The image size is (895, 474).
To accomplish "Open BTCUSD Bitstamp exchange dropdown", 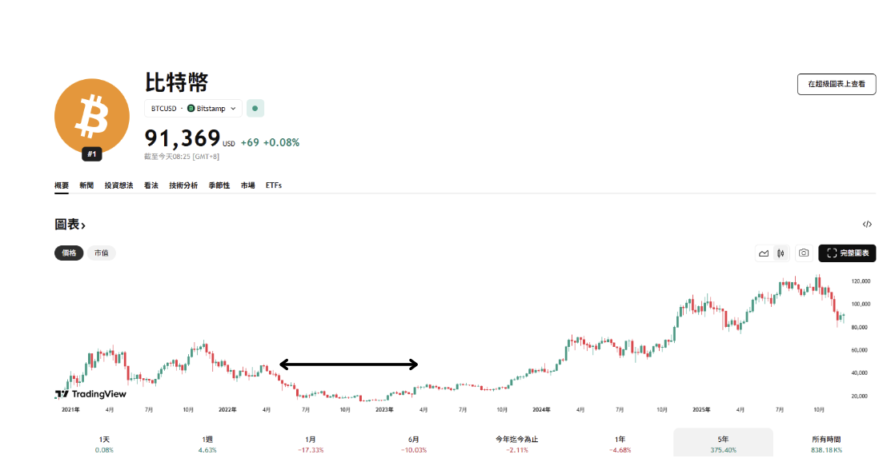I will [x=193, y=108].
